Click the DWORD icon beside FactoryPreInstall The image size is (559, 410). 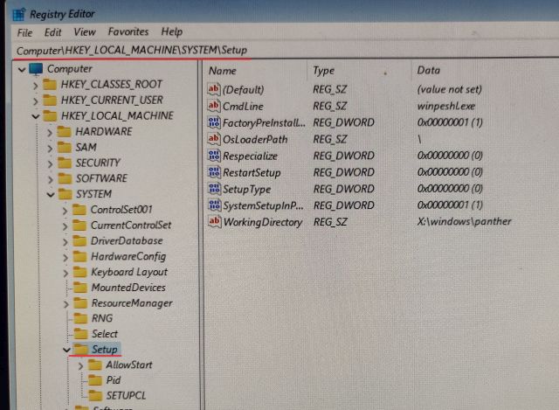(214, 122)
